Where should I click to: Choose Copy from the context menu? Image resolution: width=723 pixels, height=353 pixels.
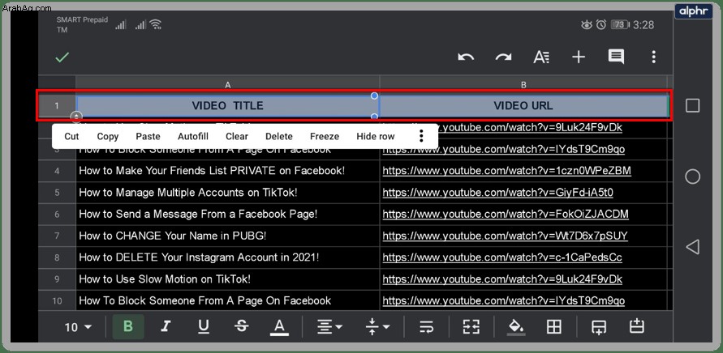click(x=108, y=136)
